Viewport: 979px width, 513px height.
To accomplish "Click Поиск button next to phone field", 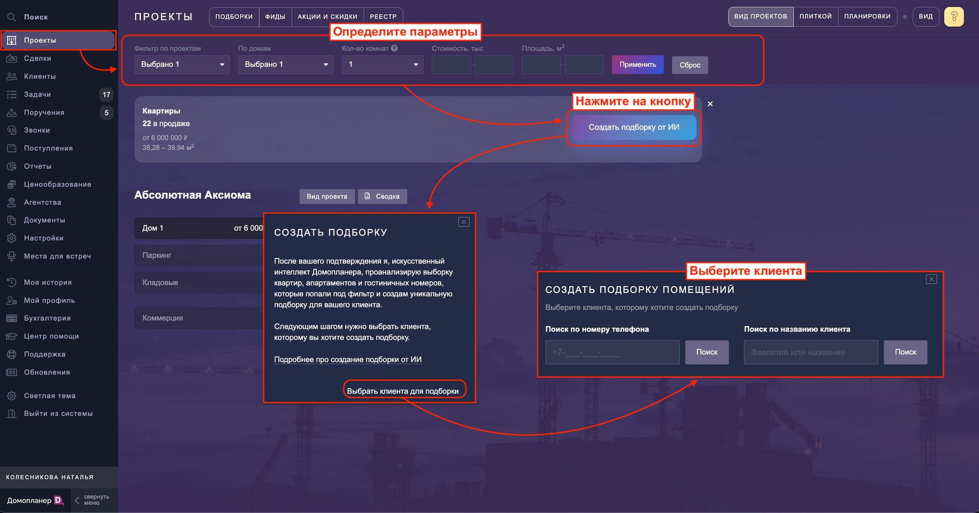I will pyautogui.click(x=707, y=352).
